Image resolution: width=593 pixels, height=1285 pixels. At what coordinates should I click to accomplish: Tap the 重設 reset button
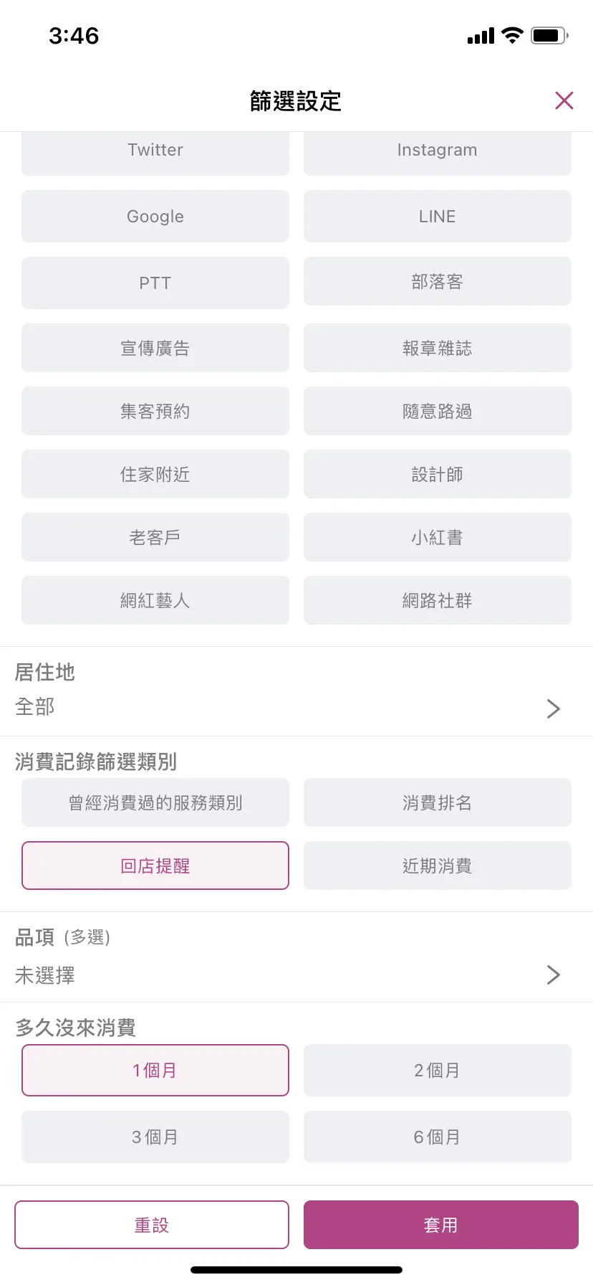coord(152,1225)
